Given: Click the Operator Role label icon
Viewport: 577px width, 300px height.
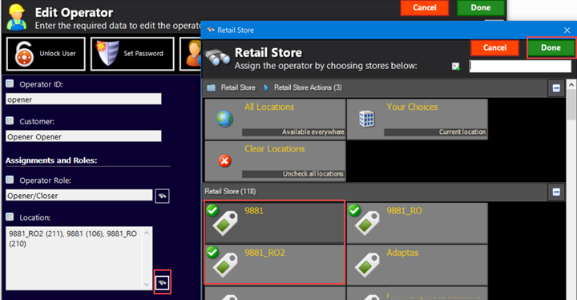Looking at the screenshot, I should 10,180.
